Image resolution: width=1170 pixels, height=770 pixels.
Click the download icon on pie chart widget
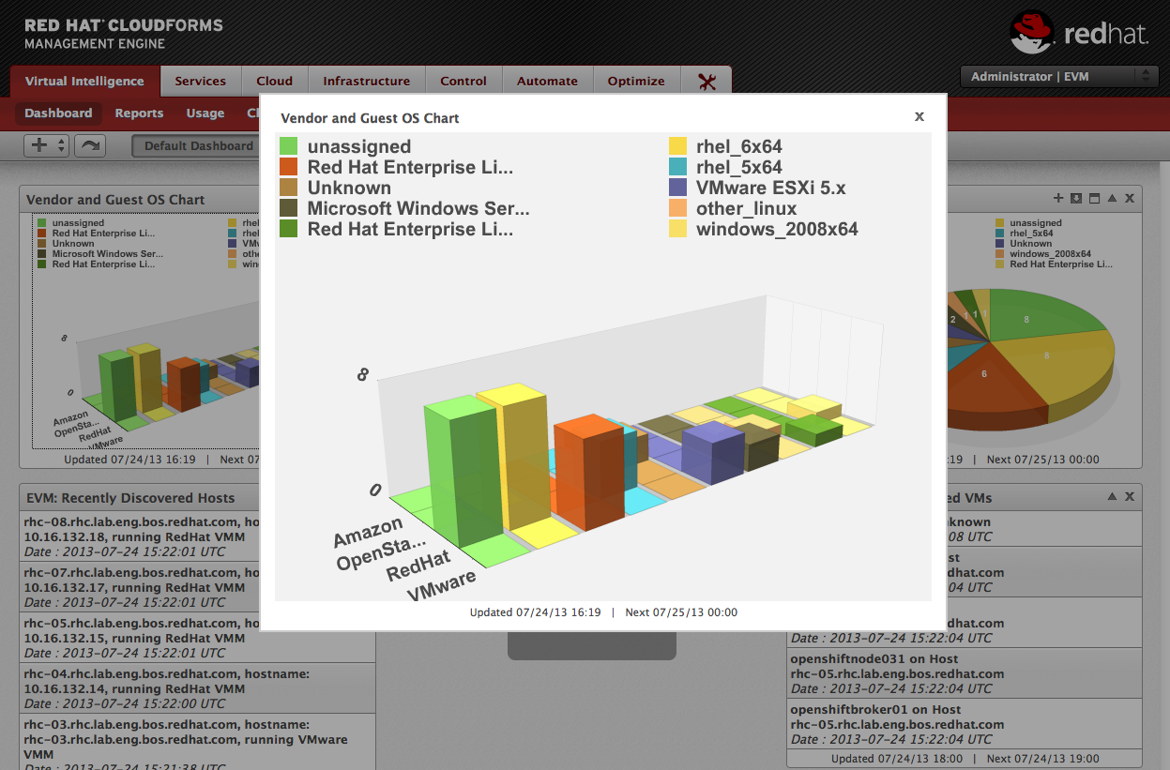1076,199
